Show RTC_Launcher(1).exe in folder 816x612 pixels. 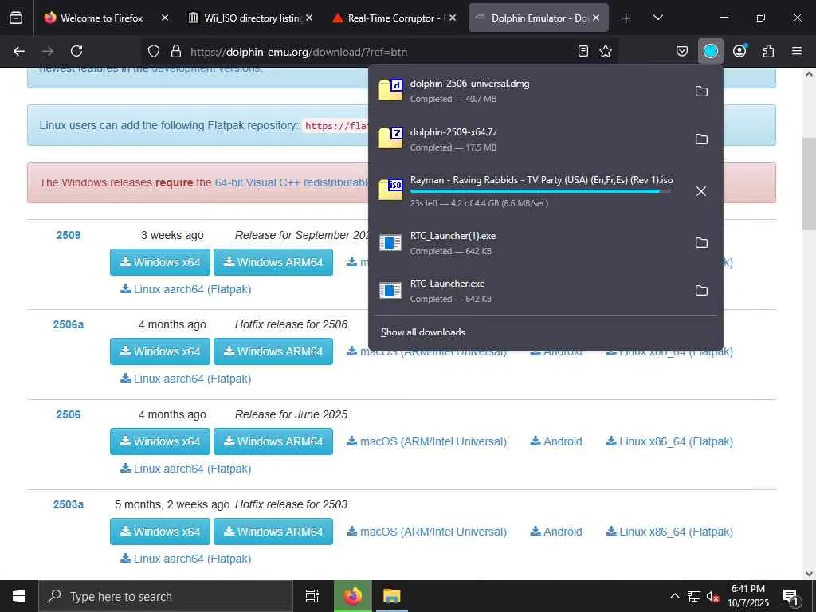(x=701, y=242)
